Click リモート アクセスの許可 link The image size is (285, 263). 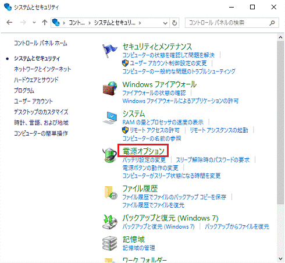[155, 130]
